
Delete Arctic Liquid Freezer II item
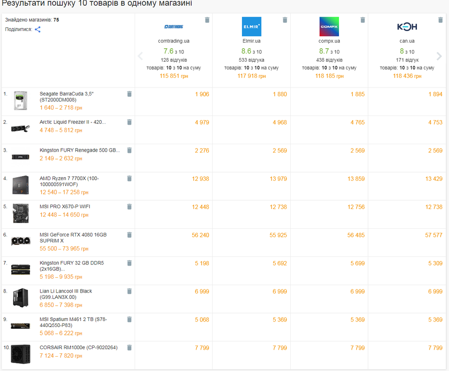[x=130, y=122]
